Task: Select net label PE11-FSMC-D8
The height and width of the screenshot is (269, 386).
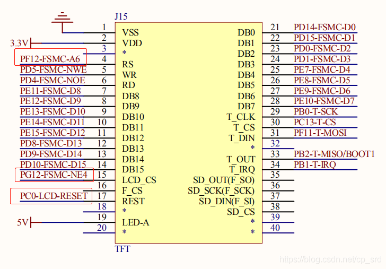Action: pos(50,91)
